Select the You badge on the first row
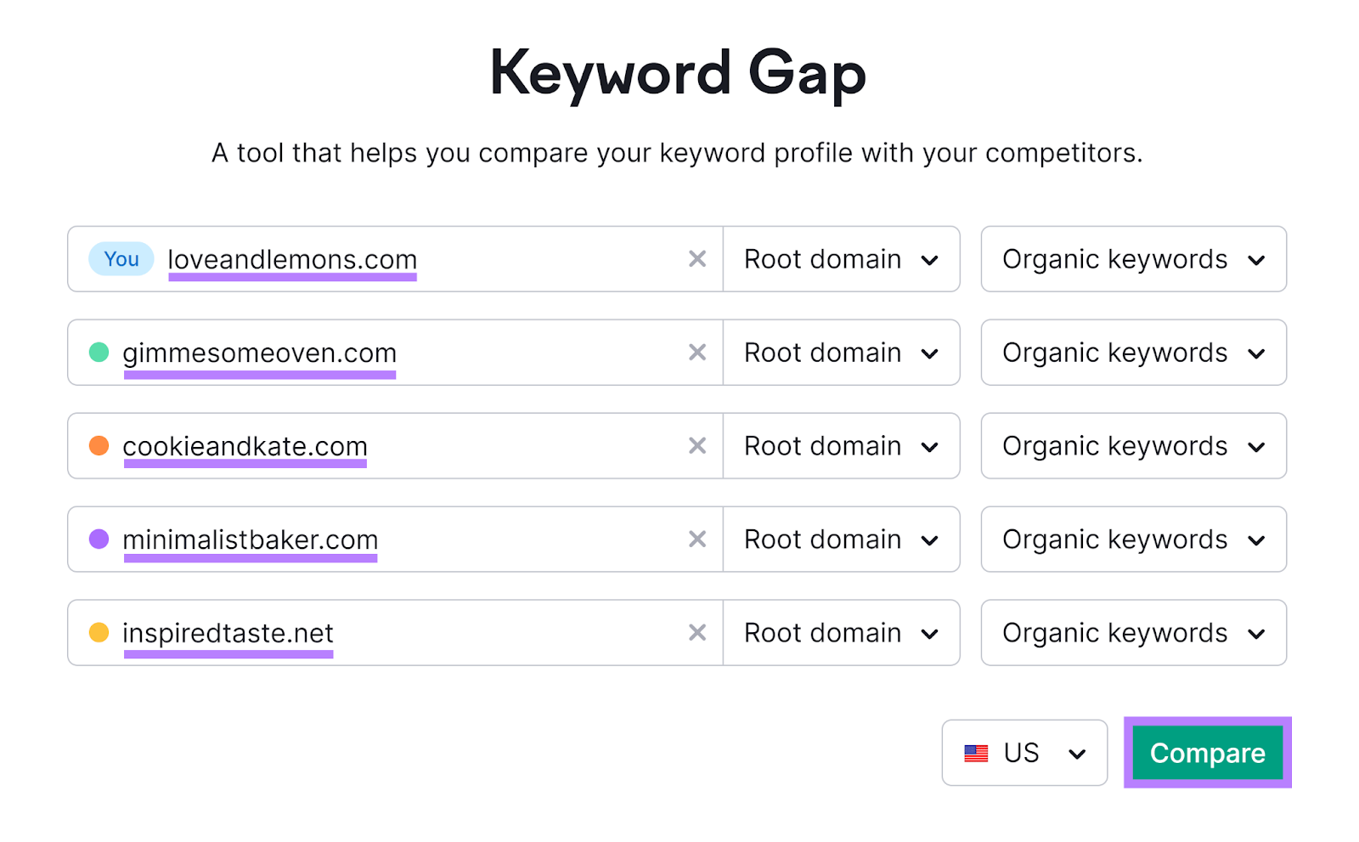This screenshot has width=1359, height=842. (x=121, y=259)
